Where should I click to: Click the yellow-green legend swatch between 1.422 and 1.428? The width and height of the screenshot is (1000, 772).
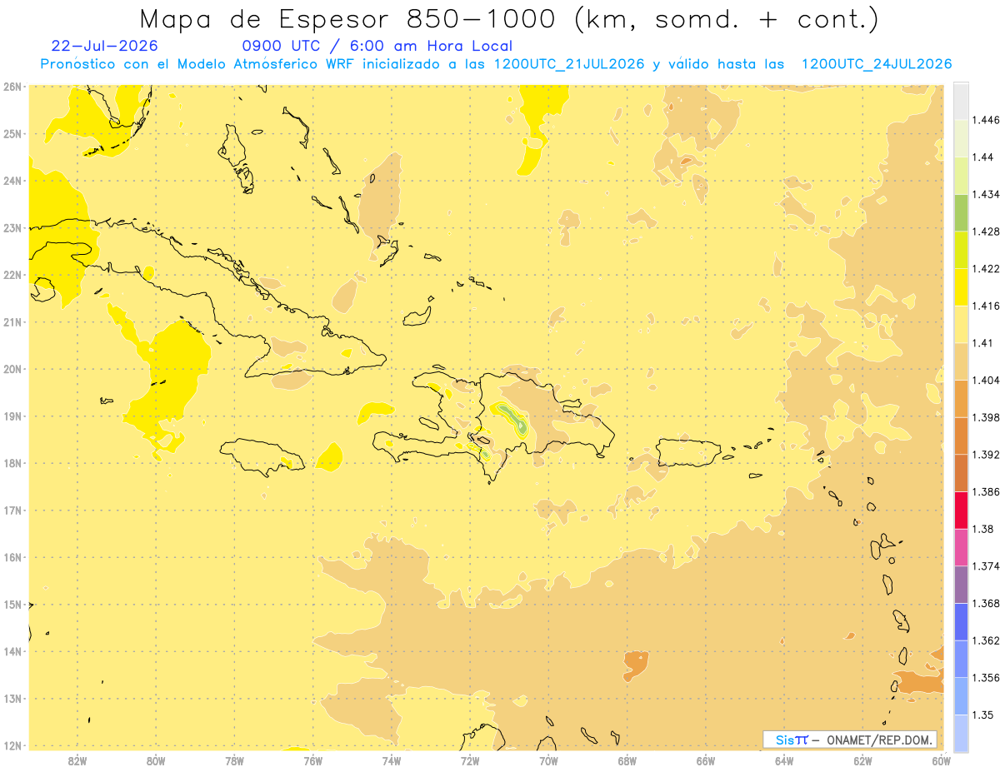point(961,250)
